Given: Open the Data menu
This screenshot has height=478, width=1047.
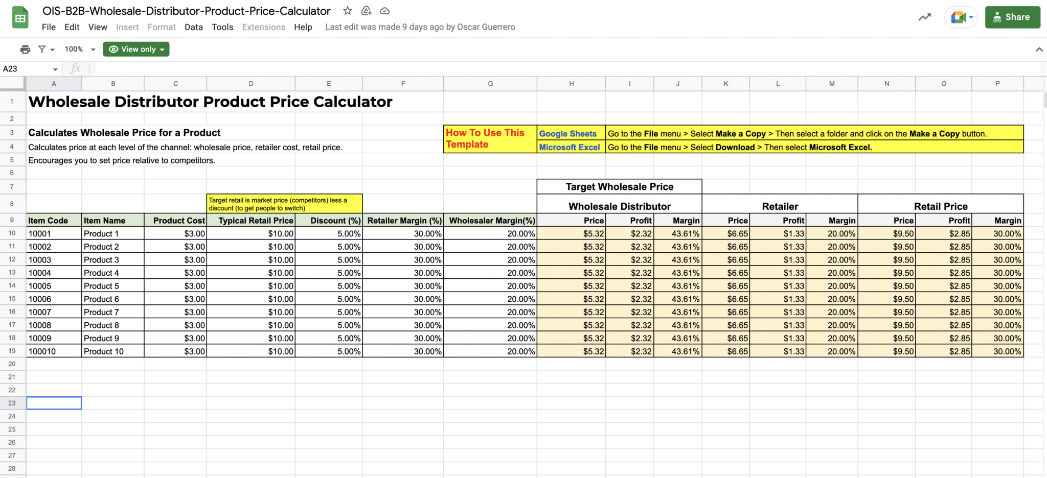Looking at the screenshot, I should click(194, 27).
